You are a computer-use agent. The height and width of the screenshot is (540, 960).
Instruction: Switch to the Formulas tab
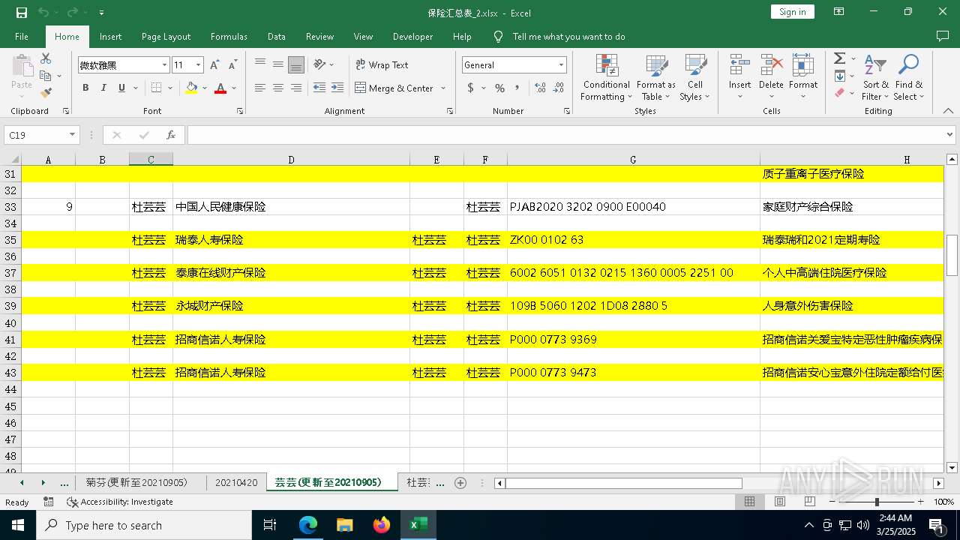click(229, 37)
